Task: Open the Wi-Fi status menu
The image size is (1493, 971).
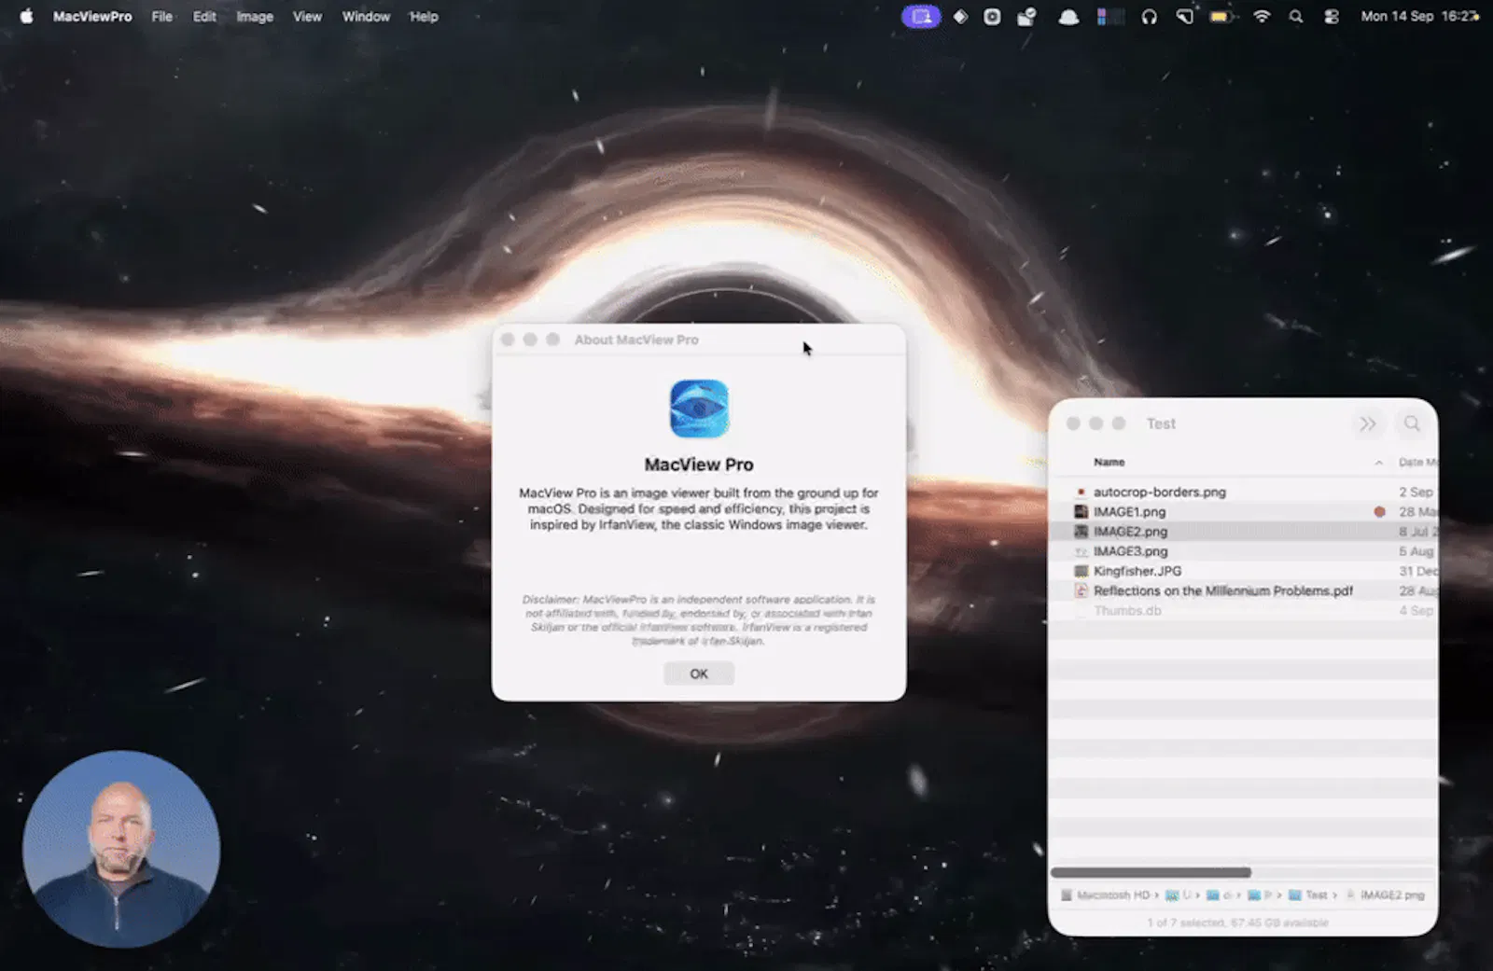Action: (x=1262, y=17)
